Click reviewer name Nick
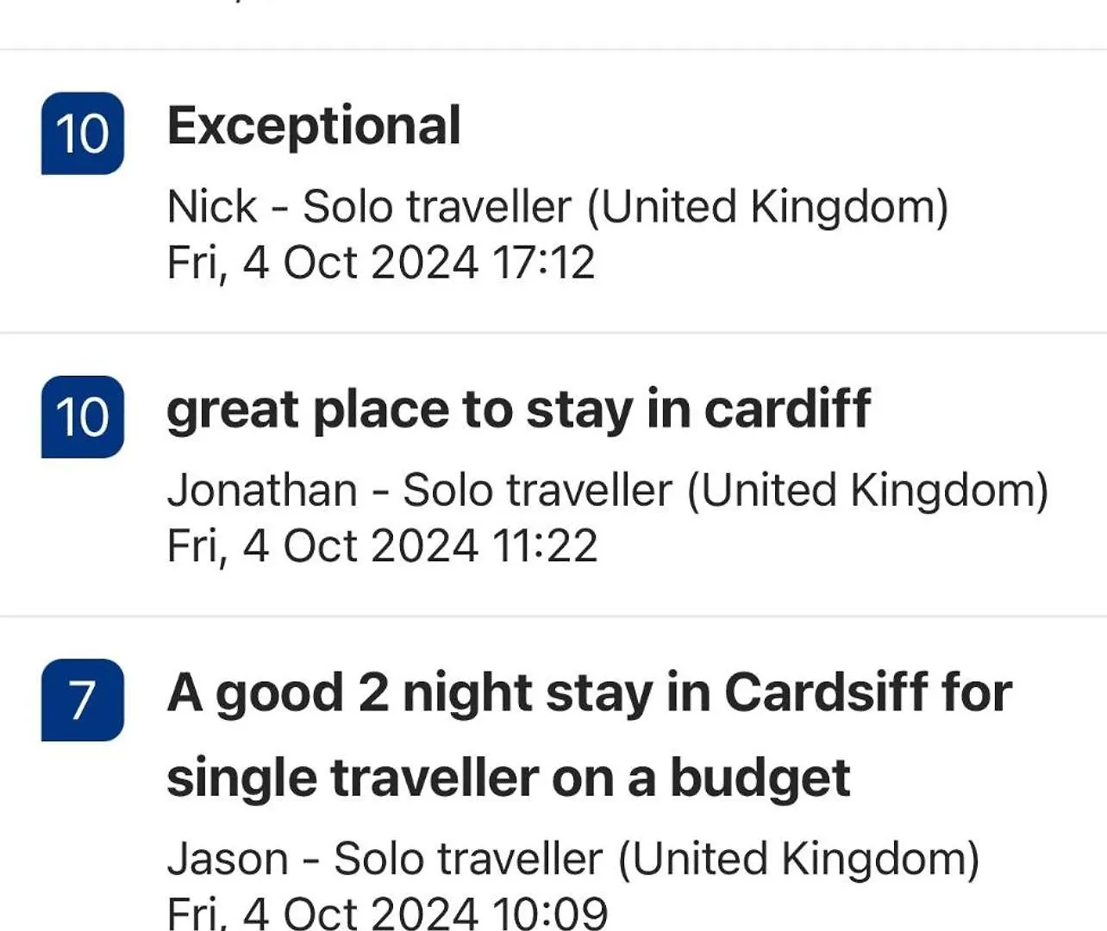The image size is (1107, 931). tap(212, 207)
